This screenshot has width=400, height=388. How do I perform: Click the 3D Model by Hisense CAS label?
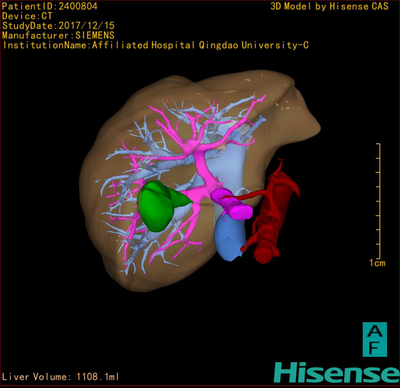click(329, 6)
